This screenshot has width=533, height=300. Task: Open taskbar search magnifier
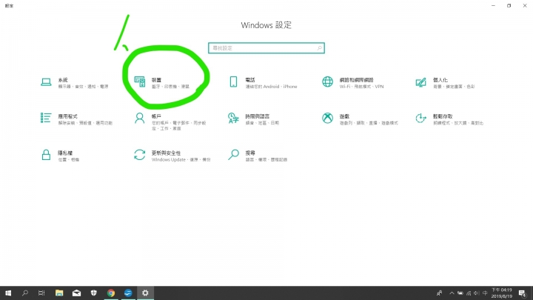click(25, 293)
